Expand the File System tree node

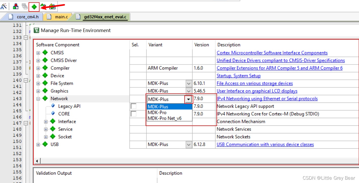coord(38,83)
